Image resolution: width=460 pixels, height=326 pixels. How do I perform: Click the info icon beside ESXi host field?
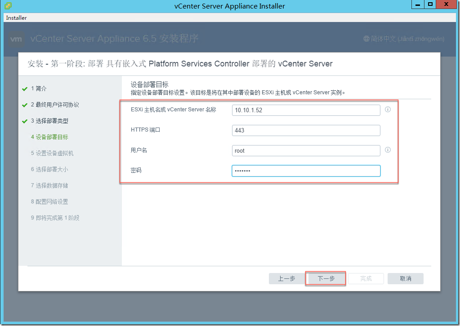point(388,110)
